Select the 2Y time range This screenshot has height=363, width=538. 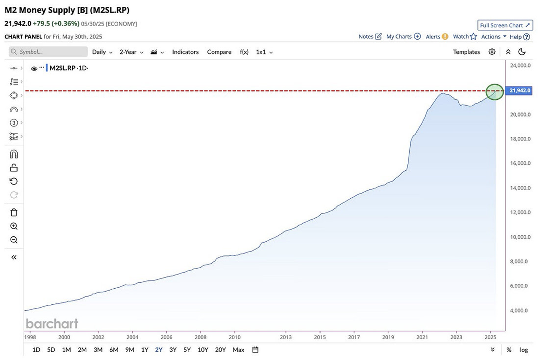(x=159, y=350)
